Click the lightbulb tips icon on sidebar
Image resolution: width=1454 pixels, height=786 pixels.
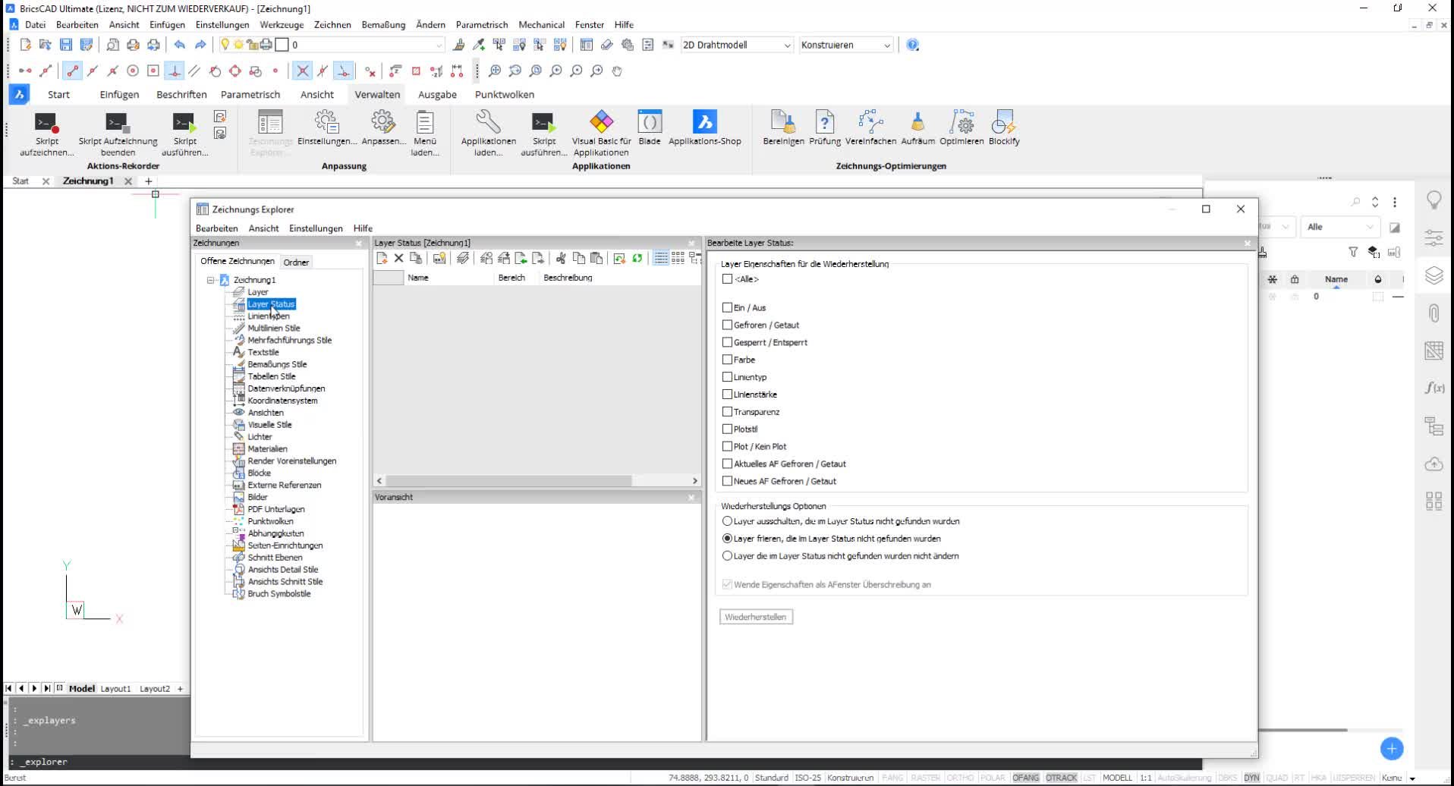(x=1434, y=200)
